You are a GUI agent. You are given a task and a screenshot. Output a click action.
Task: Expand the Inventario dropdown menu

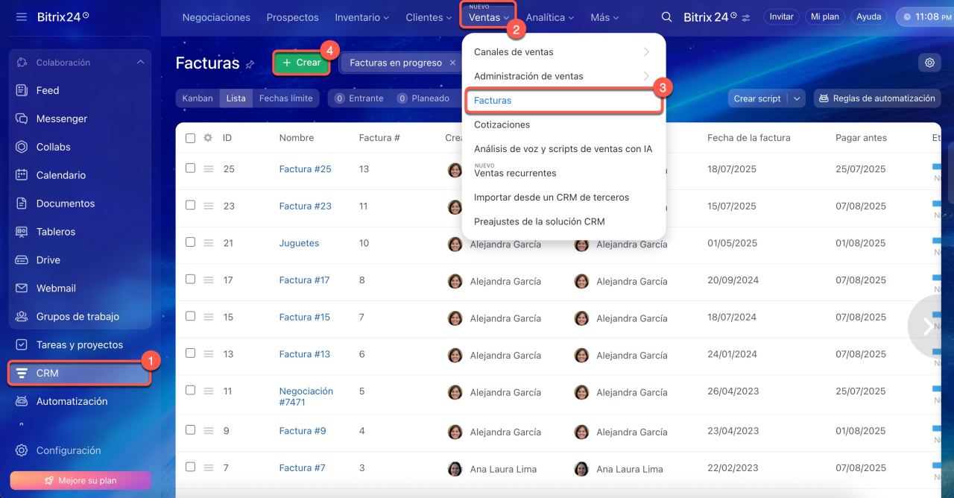[362, 17]
